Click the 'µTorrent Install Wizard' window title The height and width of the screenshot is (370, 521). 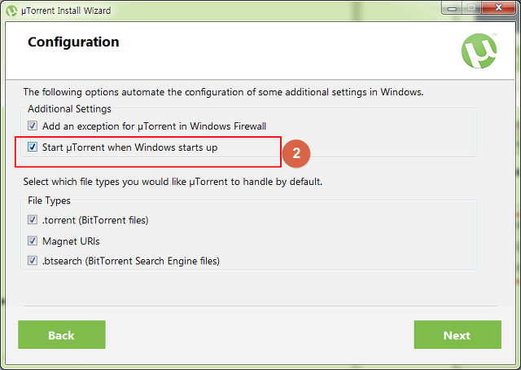click(66, 11)
